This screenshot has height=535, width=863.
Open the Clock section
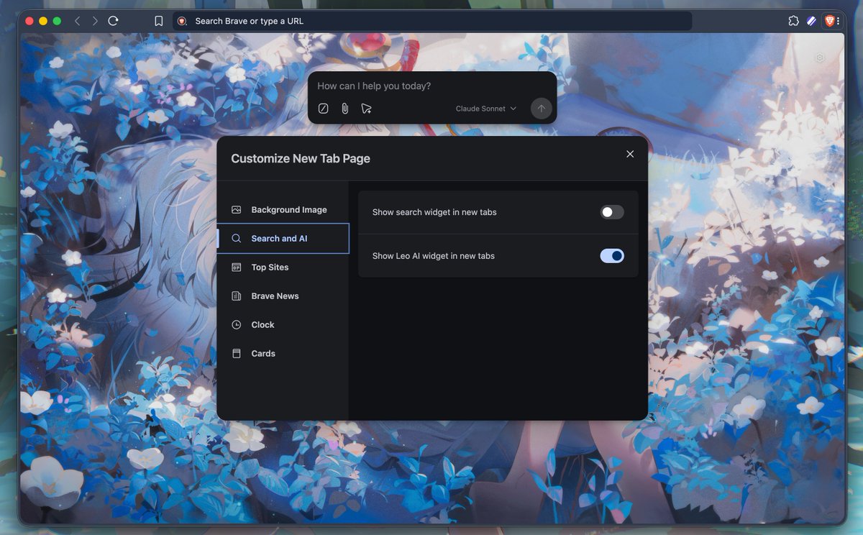pyautogui.click(x=283, y=325)
